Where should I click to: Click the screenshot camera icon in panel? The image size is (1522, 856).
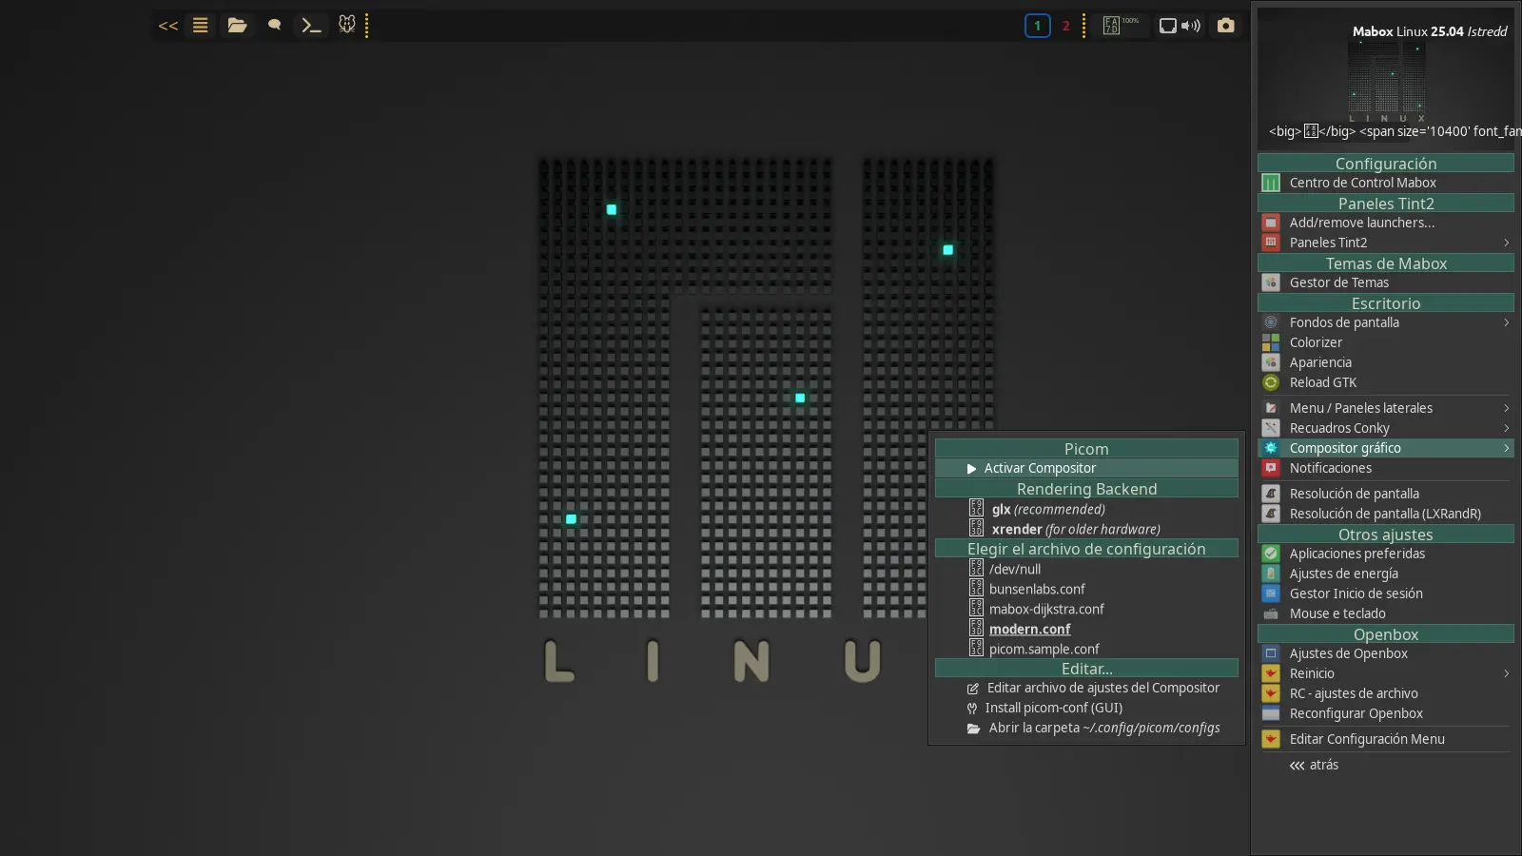point(1225,26)
